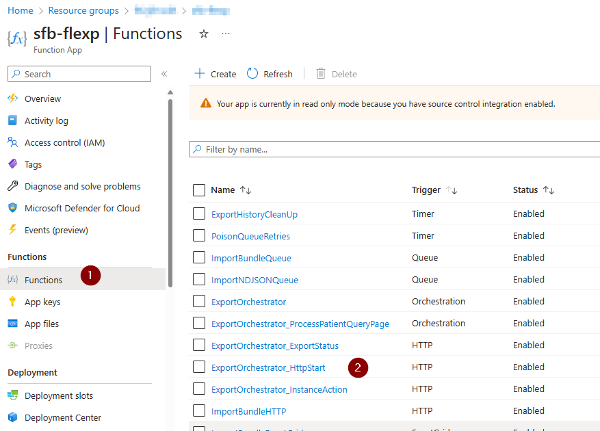The image size is (600, 431).
Task: Click the App keys key icon
Action: (x=12, y=301)
